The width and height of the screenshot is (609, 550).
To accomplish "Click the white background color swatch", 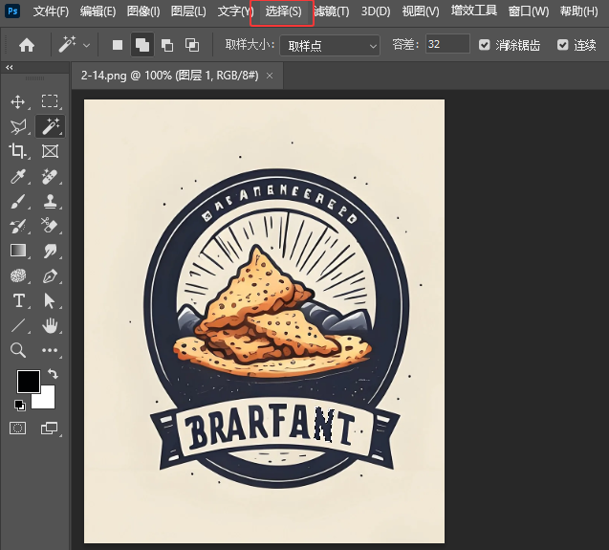I will (47, 401).
